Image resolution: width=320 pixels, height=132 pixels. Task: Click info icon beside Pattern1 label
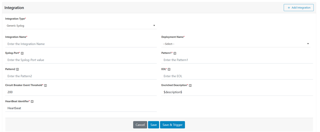point(175,53)
